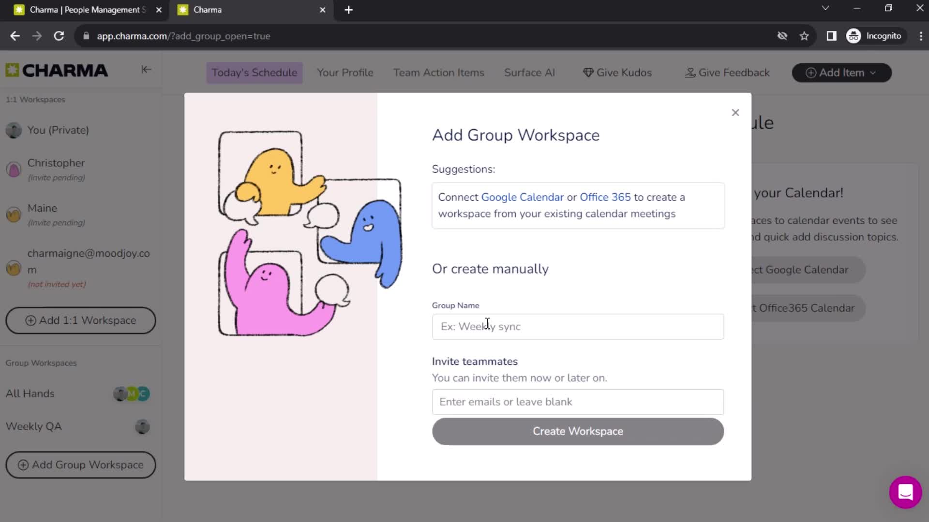Click the address bar URL

(x=183, y=36)
